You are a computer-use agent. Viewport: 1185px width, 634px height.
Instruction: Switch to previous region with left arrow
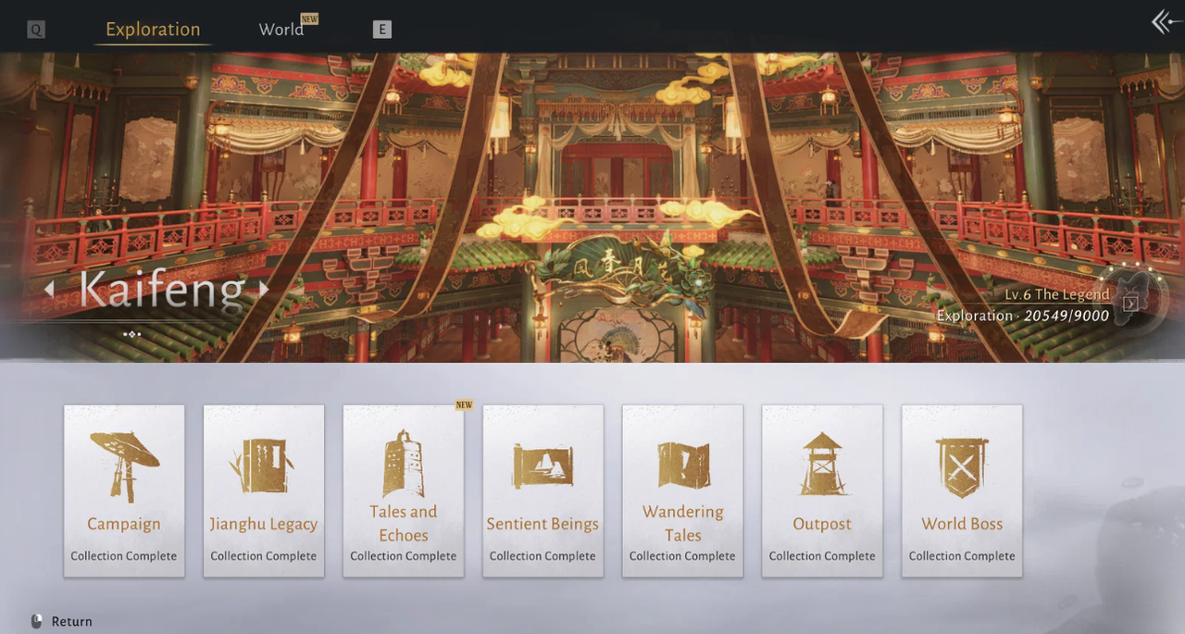[49, 290]
